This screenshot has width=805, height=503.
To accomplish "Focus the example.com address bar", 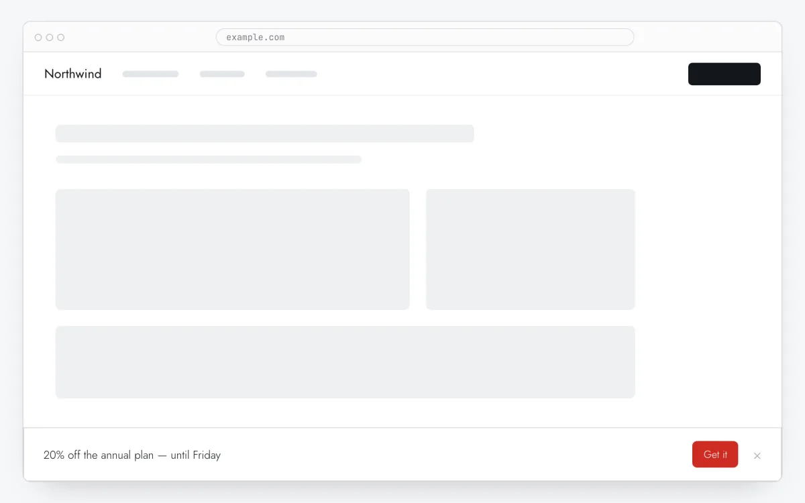I will (x=425, y=37).
